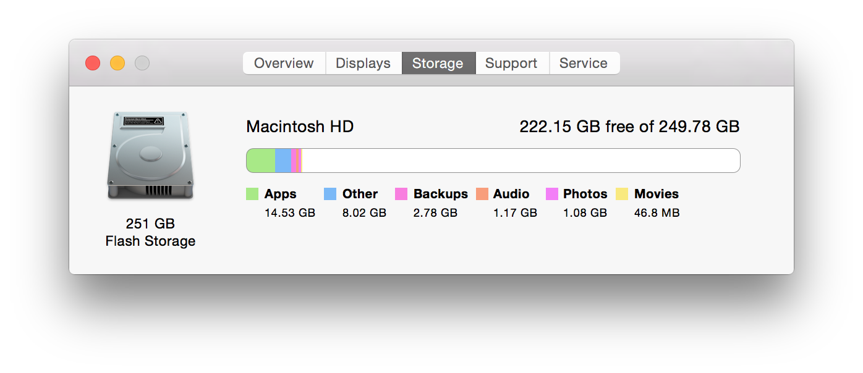Minimize the window with the yellow button

pos(117,63)
